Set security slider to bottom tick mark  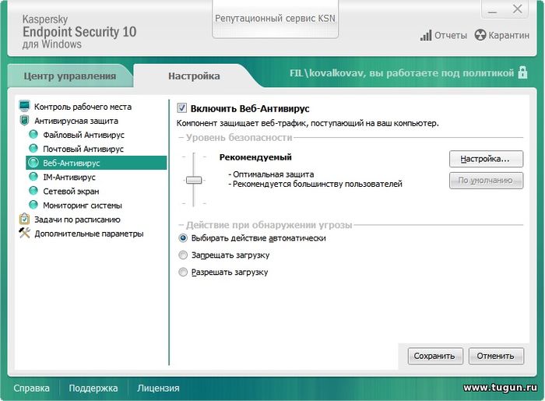point(194,203)
